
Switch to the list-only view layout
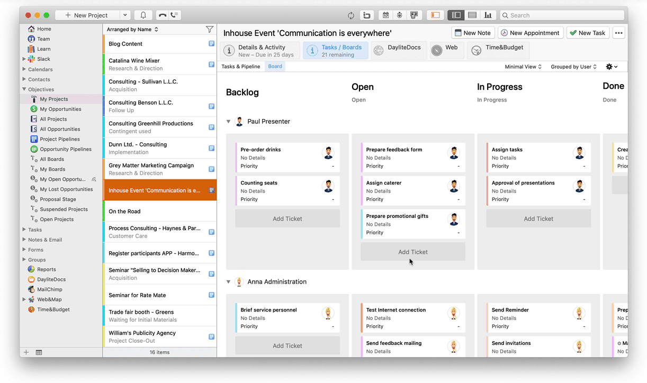[472, 15]
